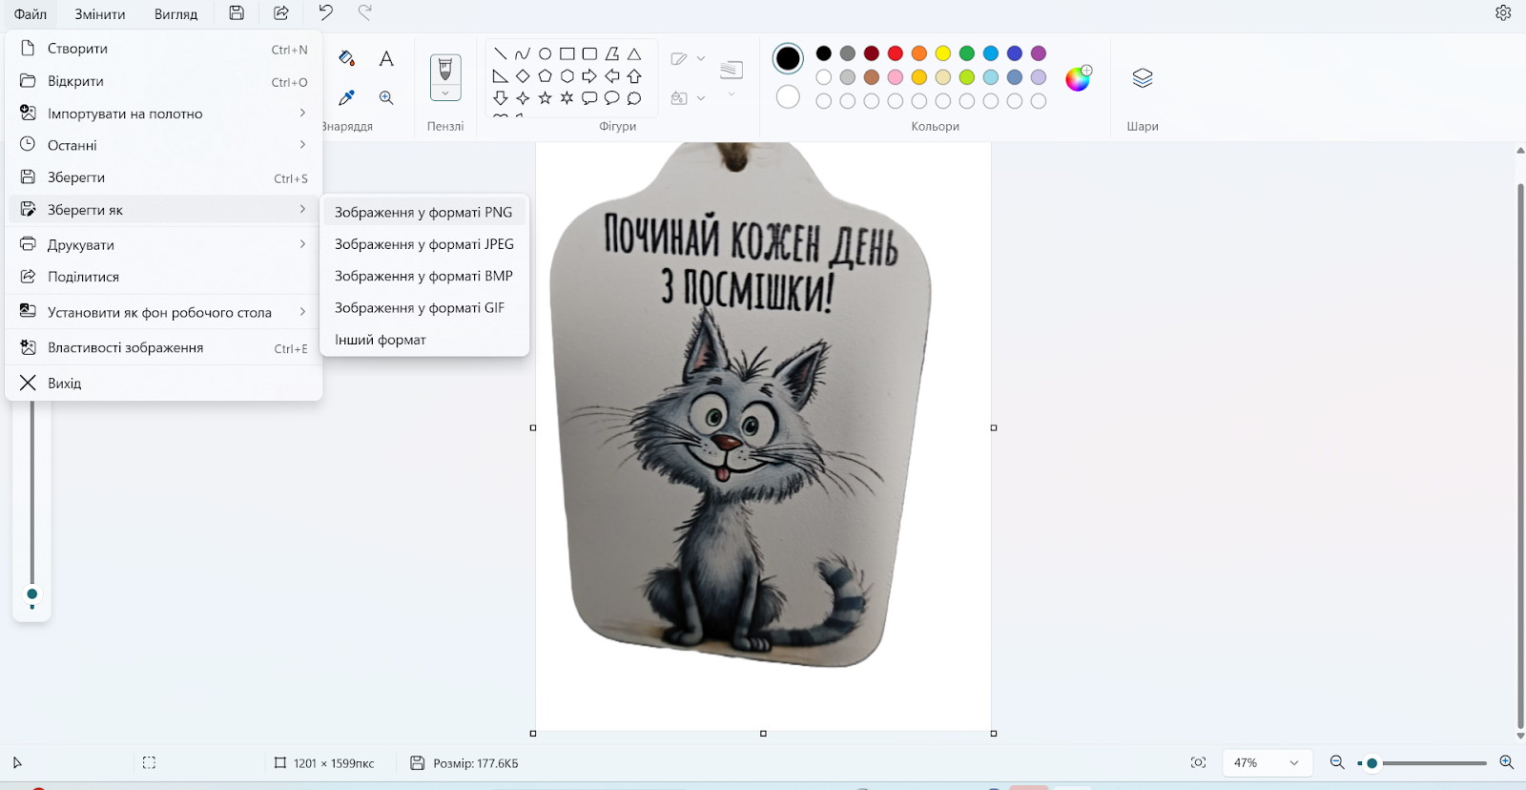Open the Вигляд menu

pos(176,14)
